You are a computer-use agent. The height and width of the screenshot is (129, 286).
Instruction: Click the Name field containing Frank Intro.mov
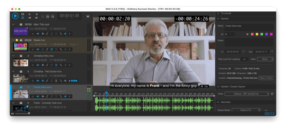(249, 27)
